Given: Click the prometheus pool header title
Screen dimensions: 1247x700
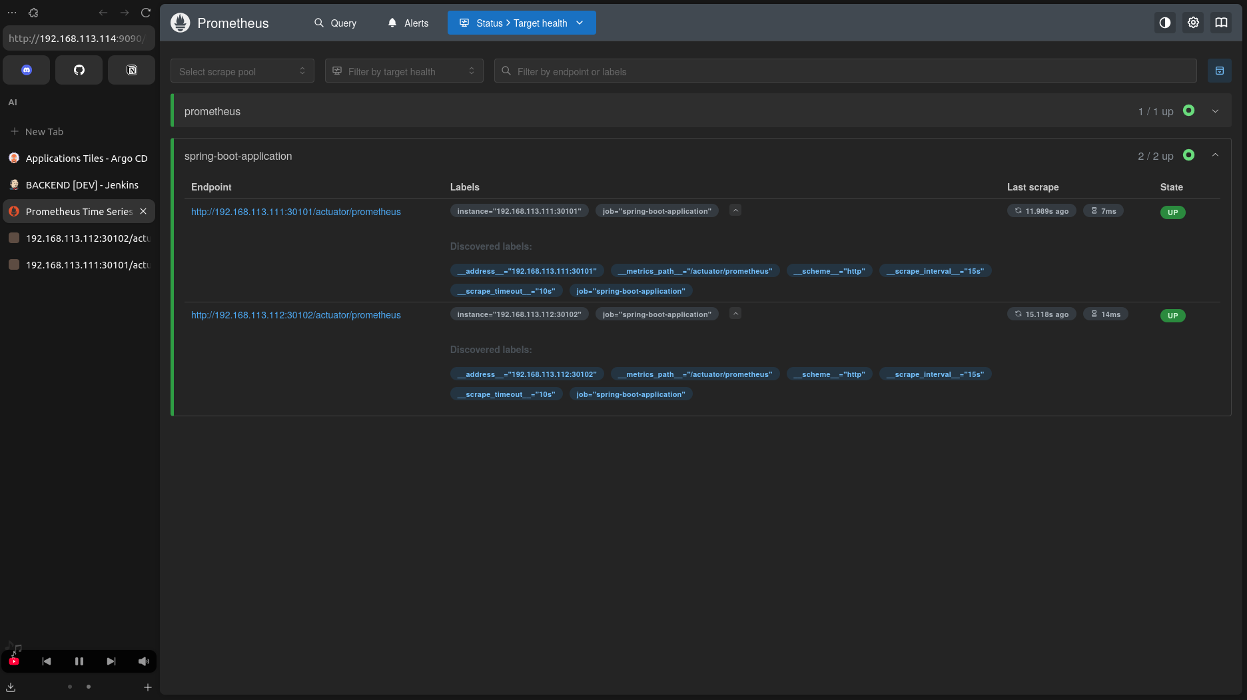Looking at the screenshot, I should tap(212, 111).
